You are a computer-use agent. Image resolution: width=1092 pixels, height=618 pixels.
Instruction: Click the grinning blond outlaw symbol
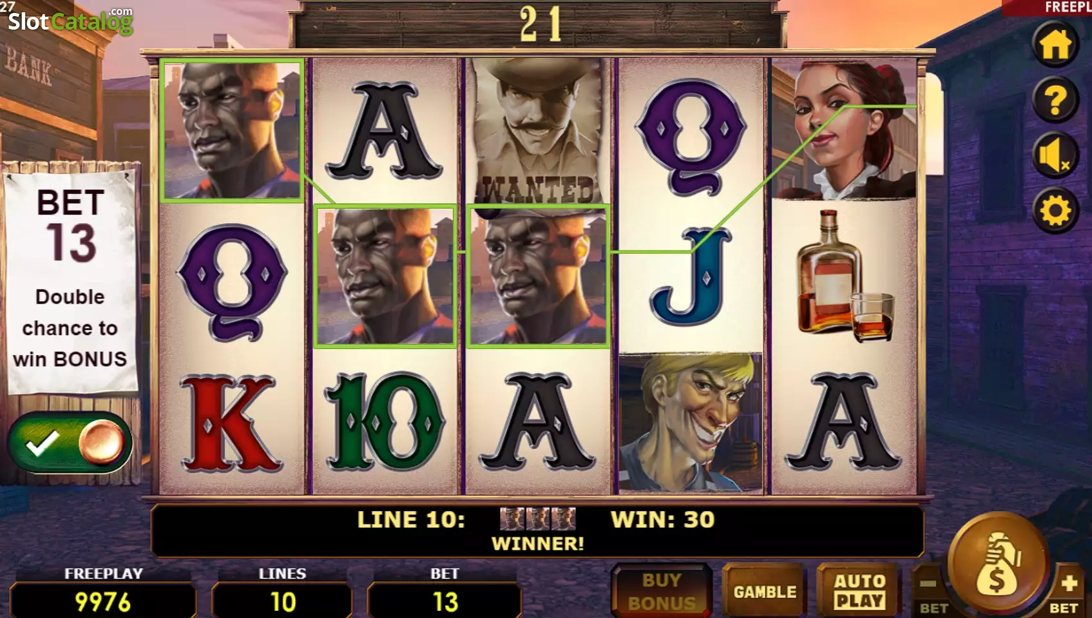click(x=690, y=423)
